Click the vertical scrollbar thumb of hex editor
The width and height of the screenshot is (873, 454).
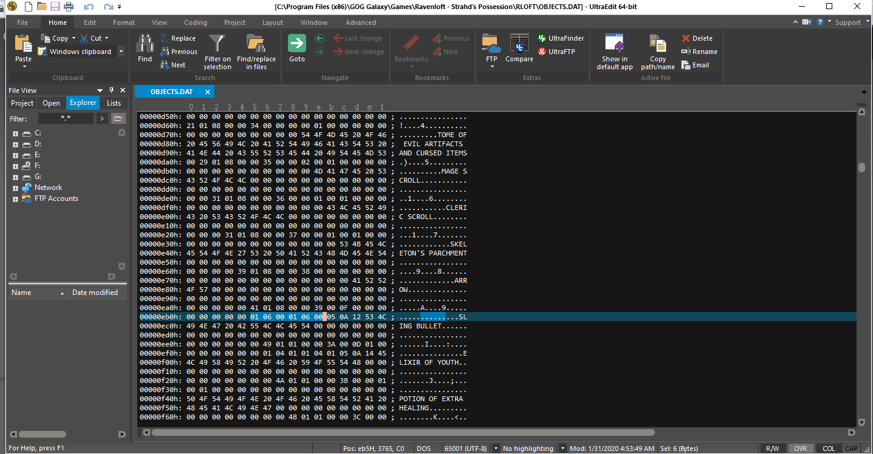pos(861,168)
